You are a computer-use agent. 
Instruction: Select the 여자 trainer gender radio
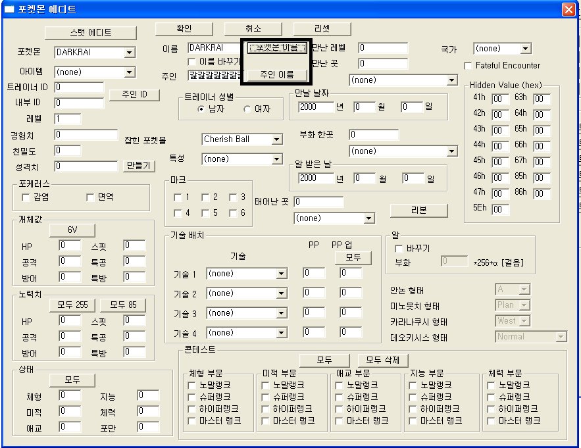click(x=247, y=109)
